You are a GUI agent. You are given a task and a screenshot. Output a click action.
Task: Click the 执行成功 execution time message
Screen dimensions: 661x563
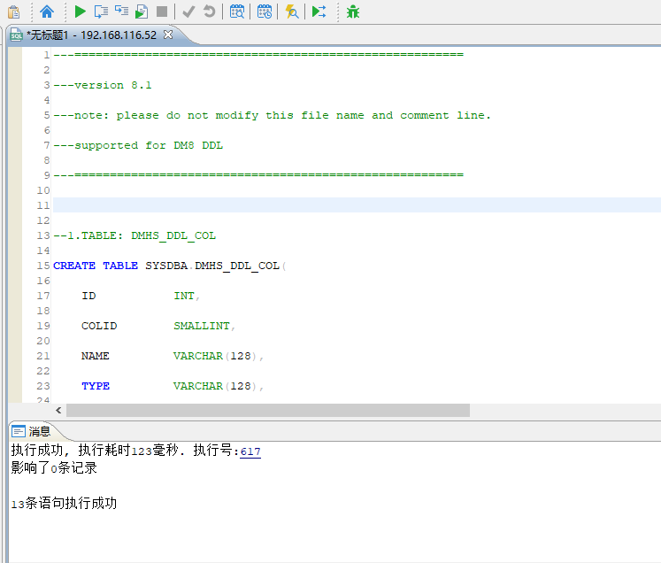pyautogui.click(x=135, y=451)
